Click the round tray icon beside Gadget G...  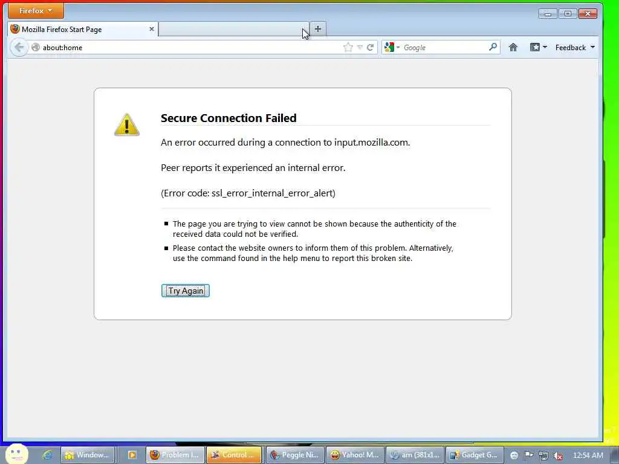[514, 456]
